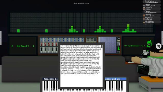Click the green cat logo on synthesizer screen

(149, 44)
